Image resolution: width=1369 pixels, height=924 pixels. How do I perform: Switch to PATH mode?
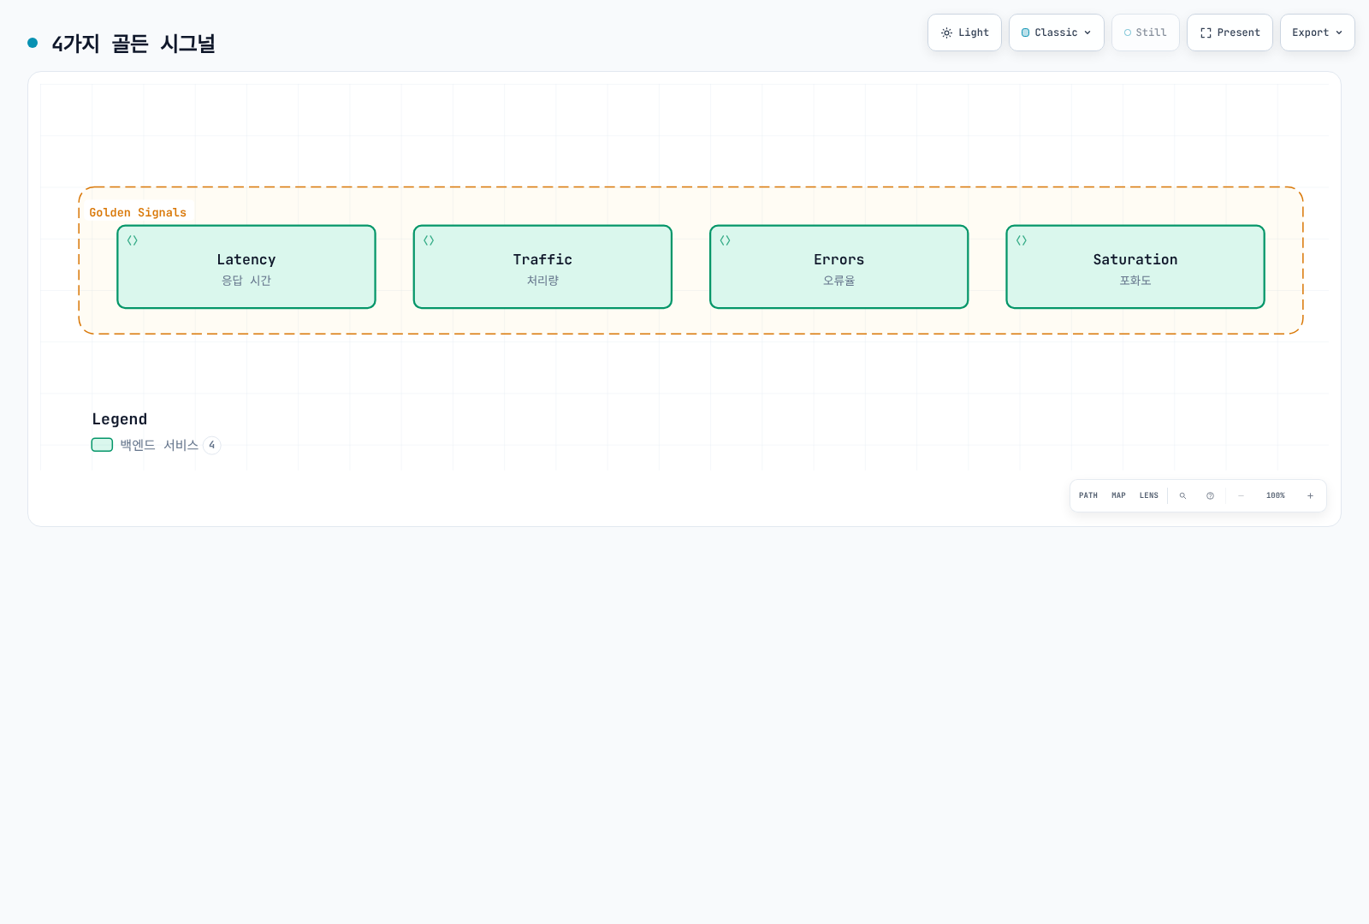coord(1088,495)
